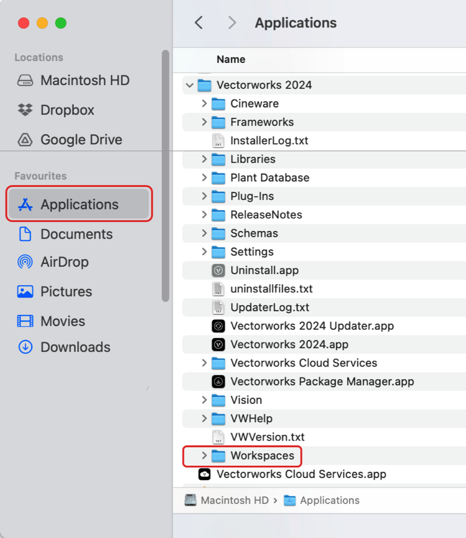Select the Uninstall.app icon
Image resolution: width=466 pixels, height=538 pixels.
coord(218,270)
